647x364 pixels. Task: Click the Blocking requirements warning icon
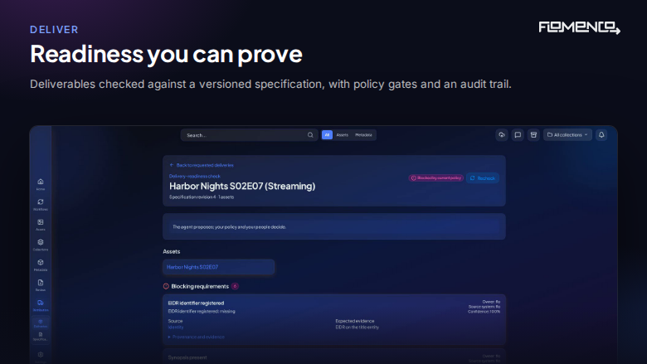(166, 286)
